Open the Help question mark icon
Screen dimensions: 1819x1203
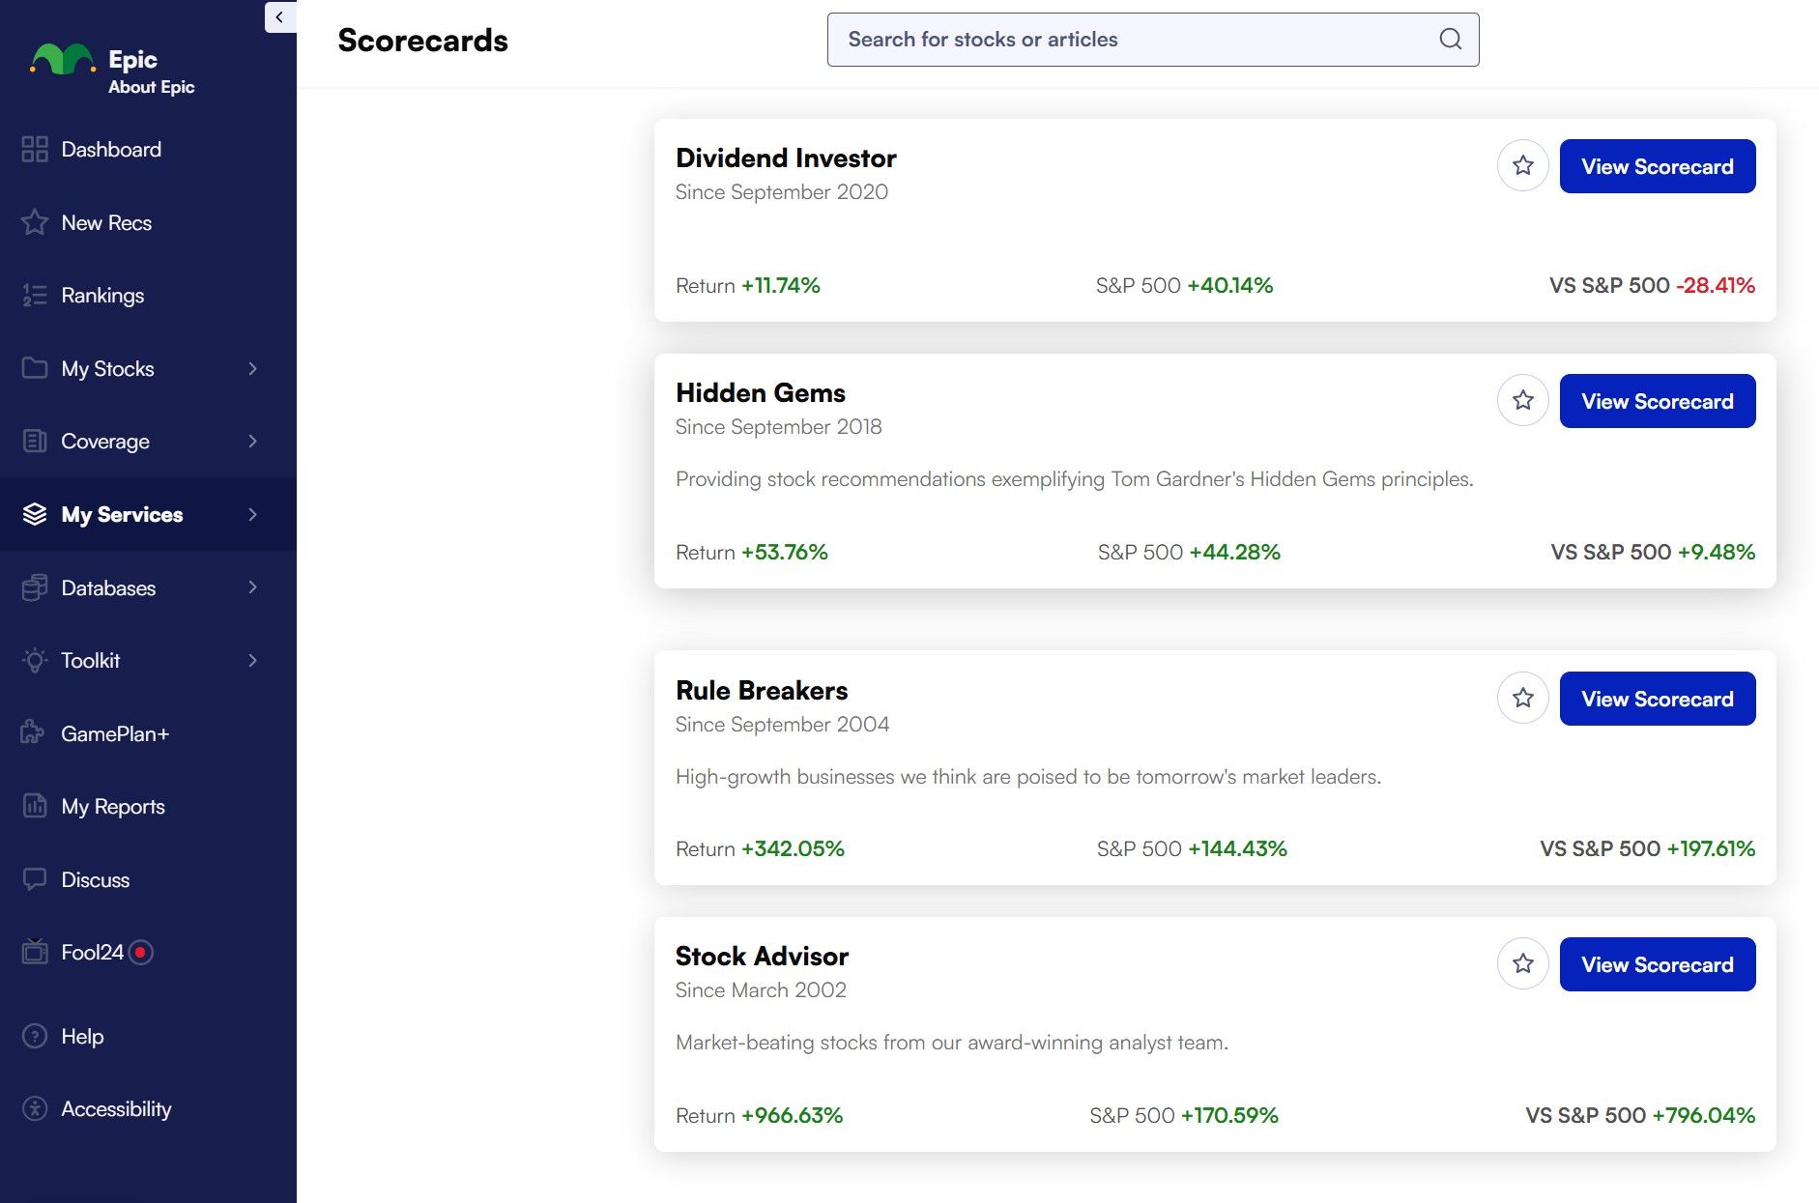(x=35, y=1036)
